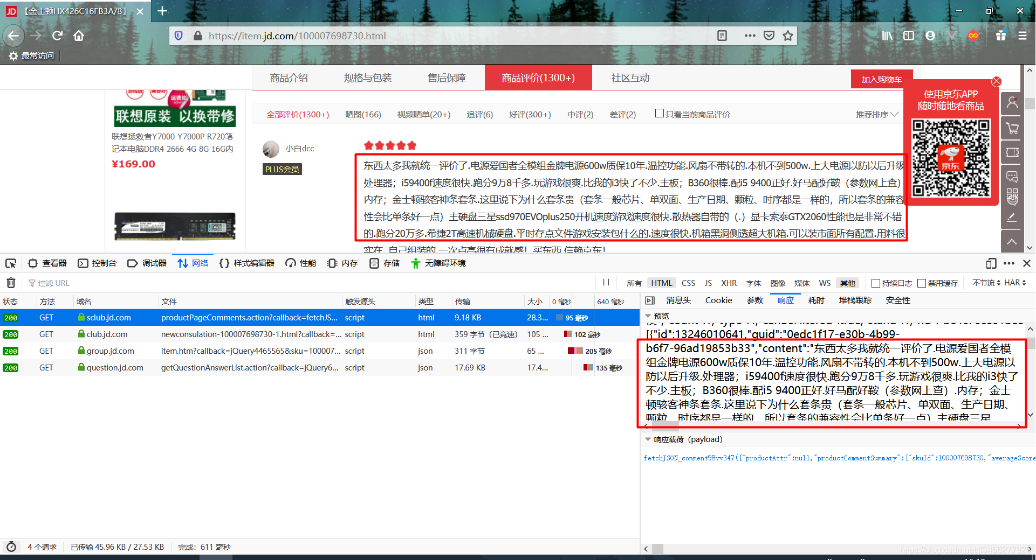Filter reviews by 差评(2)
The image size is (1036, 560).
tap(623, 115)
